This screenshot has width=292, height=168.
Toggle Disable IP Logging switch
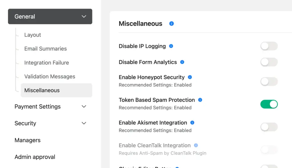269,46
